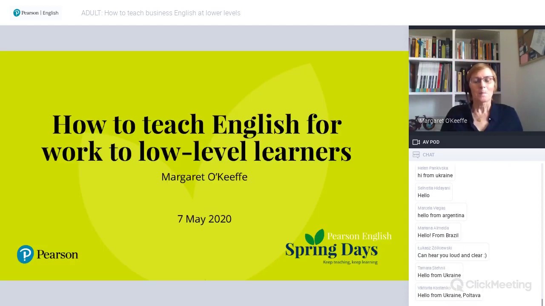
Task: Click chat message 'Hello from Ukraine, Poltava'
Action: coord(449,295)
